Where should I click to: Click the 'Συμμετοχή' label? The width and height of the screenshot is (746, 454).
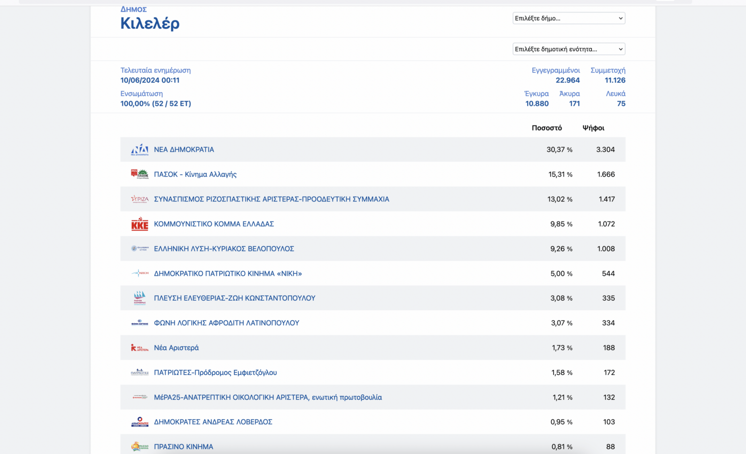608,70
